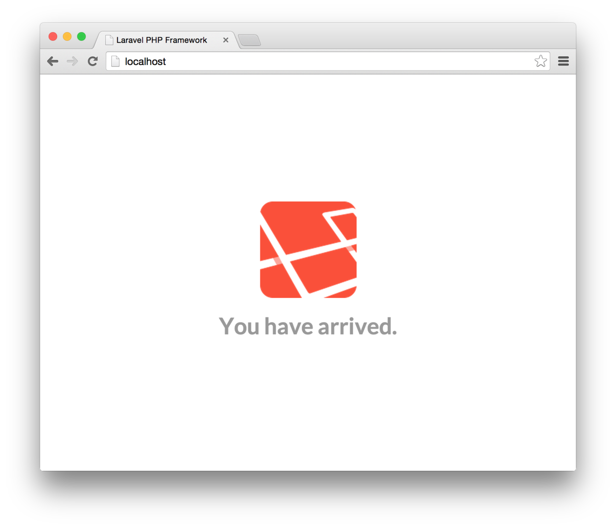Click the forward navigation arrow

(x=73, y=61)
